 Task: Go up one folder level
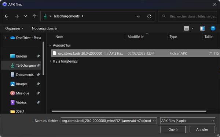coord(34,16)
